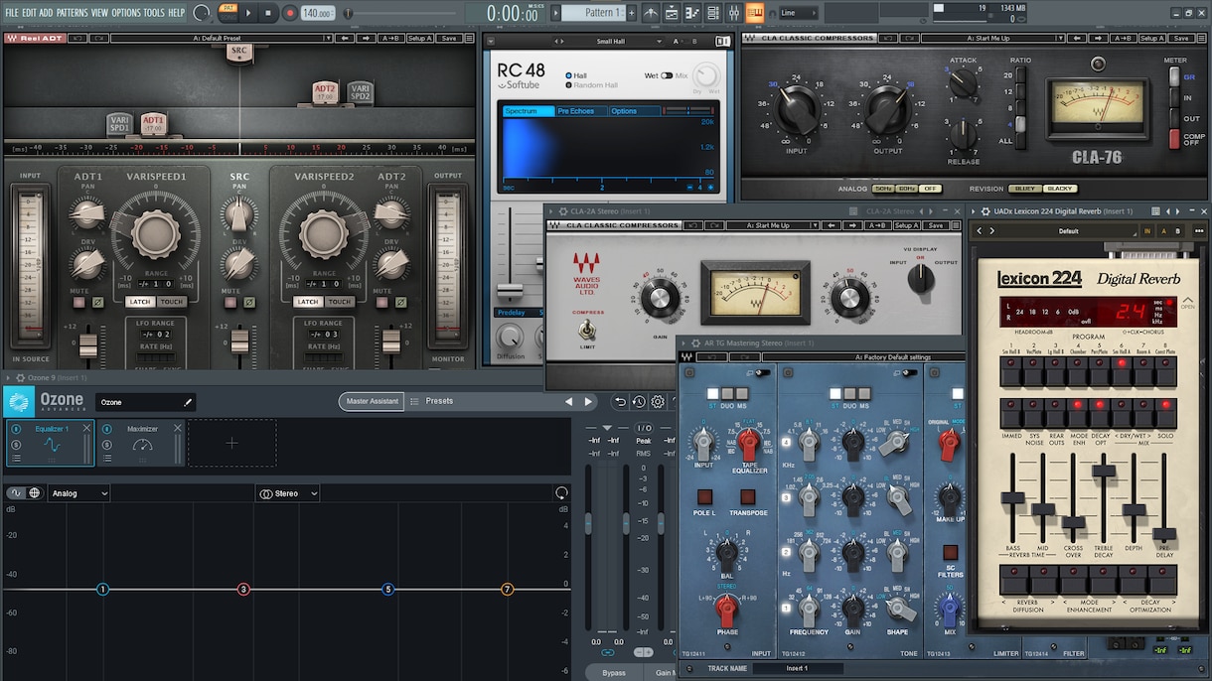Switch to the Pre Echoes tab in RC 48
Image resolution: width=1212 pixels, height=681 pixels.
coord(581,111)
